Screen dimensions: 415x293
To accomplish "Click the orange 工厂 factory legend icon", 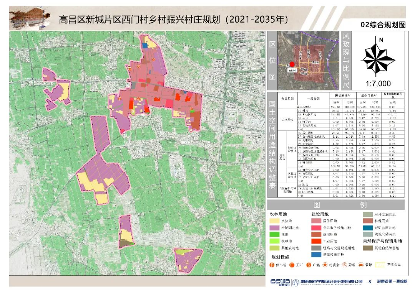I will [292, 265].
